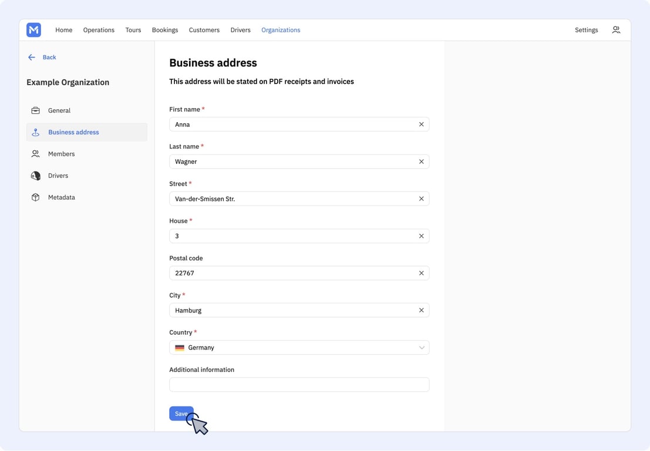Open Drivers in top navigation
This screenshot has height=451, width=650.
pos(240,30)
